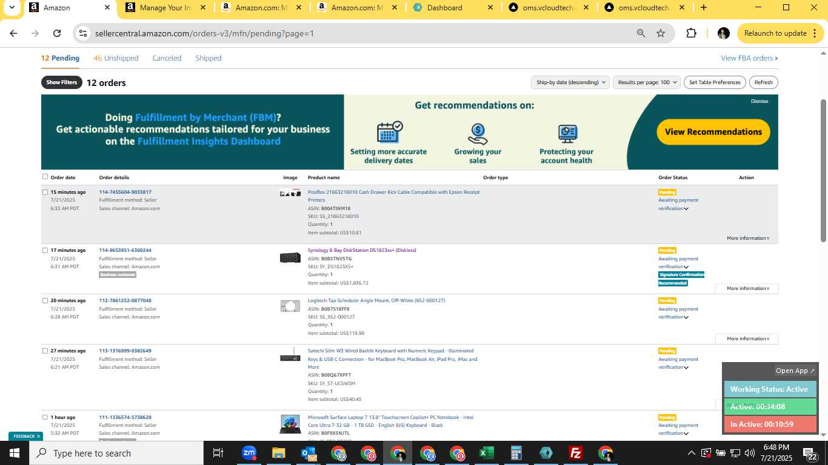Screen dimensions: 828x465
Task: Open Excel from the taskbar
Action: pyautogui.click(x=486, y=453)
